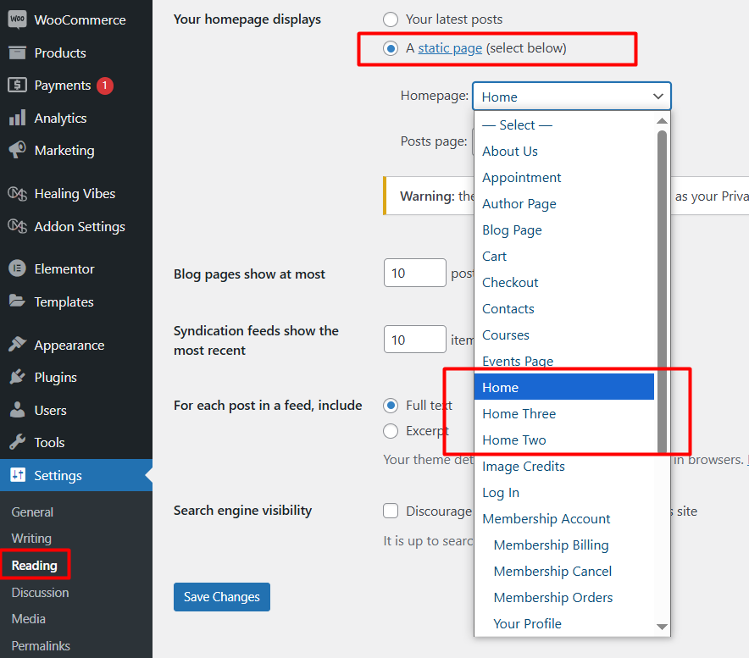Go to the Plugins menu
This screenshot has height=658, width=749.
76,377
